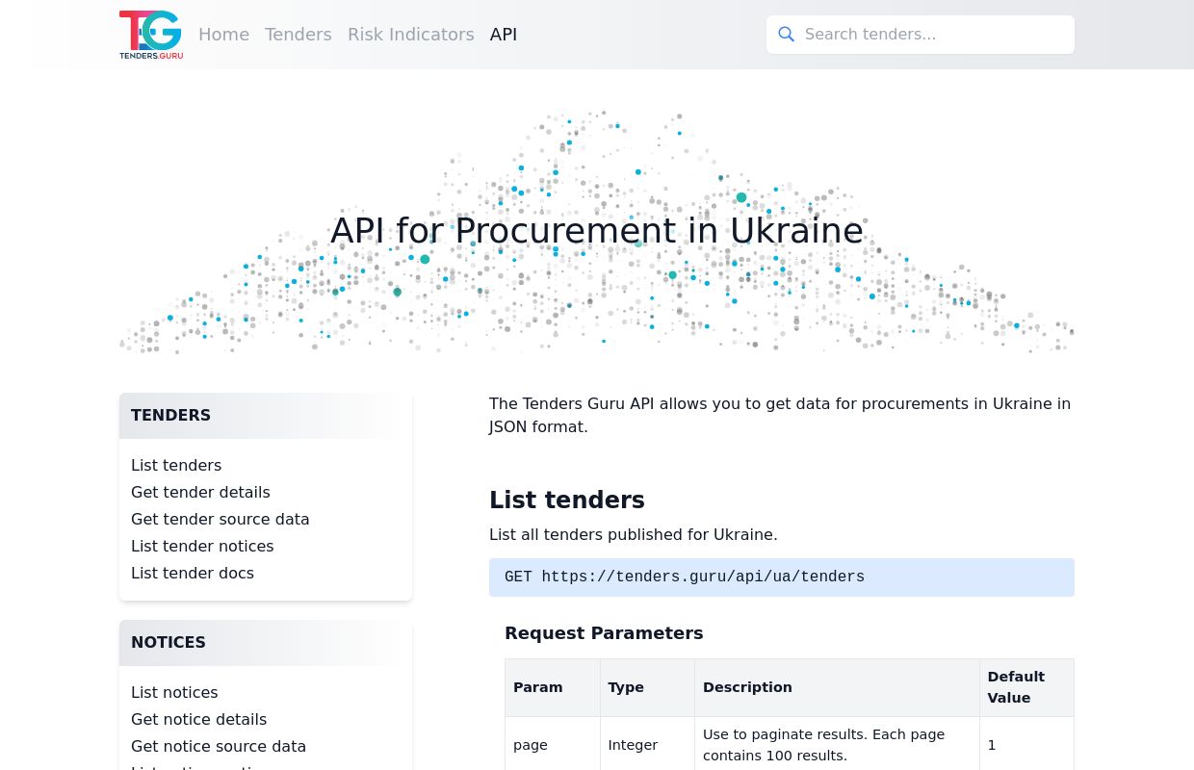Focus the Search tenders input field

coord(921,35)
